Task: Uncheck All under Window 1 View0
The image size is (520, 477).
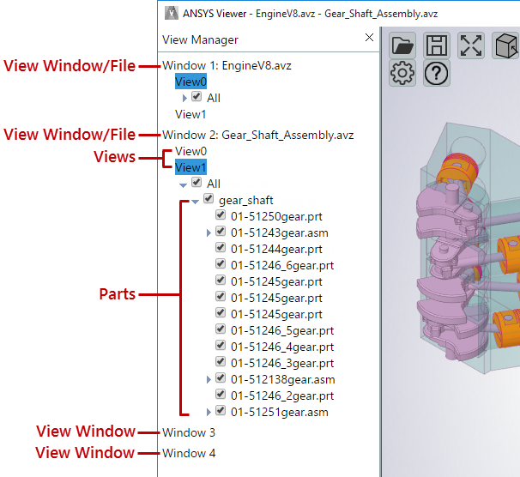Action: click(197, 97)
